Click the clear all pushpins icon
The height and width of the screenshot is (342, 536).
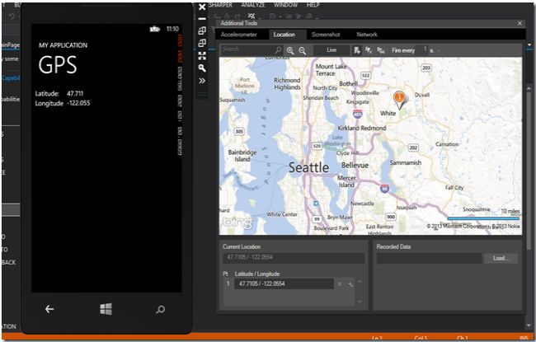click(369, 50)
